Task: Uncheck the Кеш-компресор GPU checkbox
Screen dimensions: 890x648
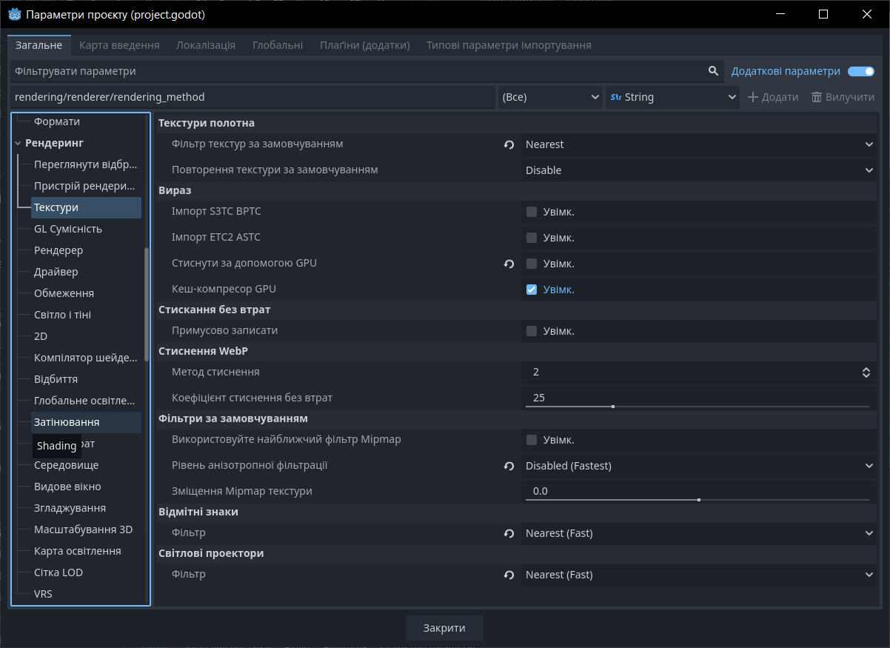Action: click(x=532, y=290)
